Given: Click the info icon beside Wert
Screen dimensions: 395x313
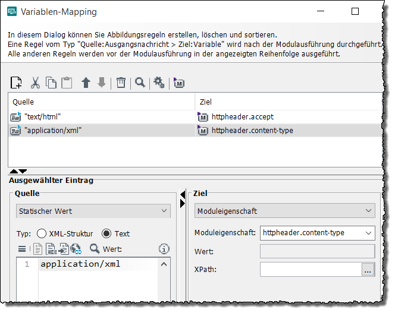Looking at the screenshot, I should (x=164, y=249).
